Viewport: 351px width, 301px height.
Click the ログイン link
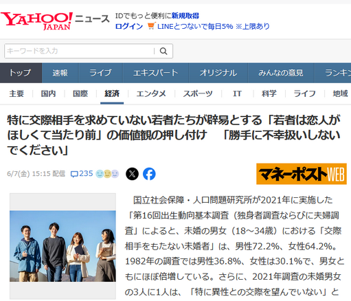click(x=129, y=26)
